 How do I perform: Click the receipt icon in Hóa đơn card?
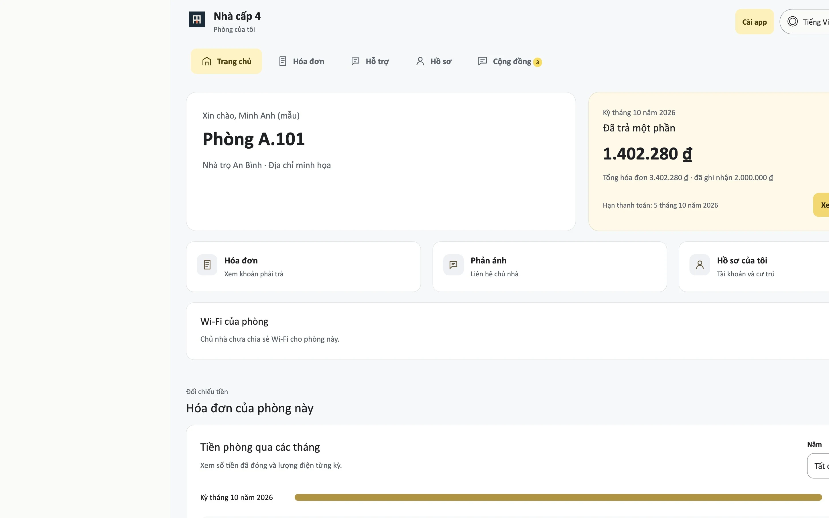tap(207, 265)
